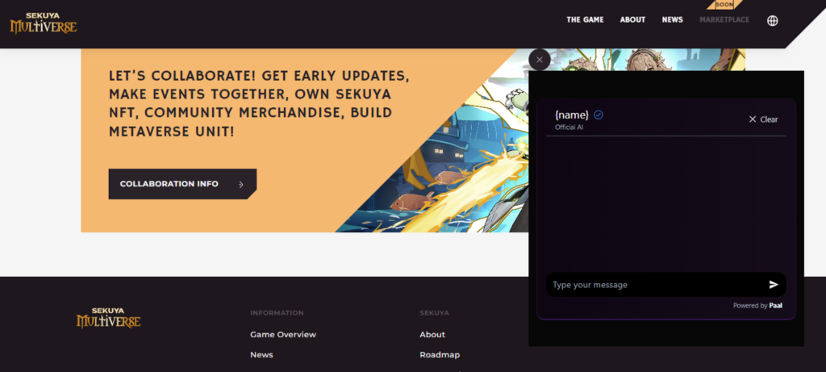Close the chat widget with X circle
The height and width of the screenshot is (372, 826).
coord(540,60)
